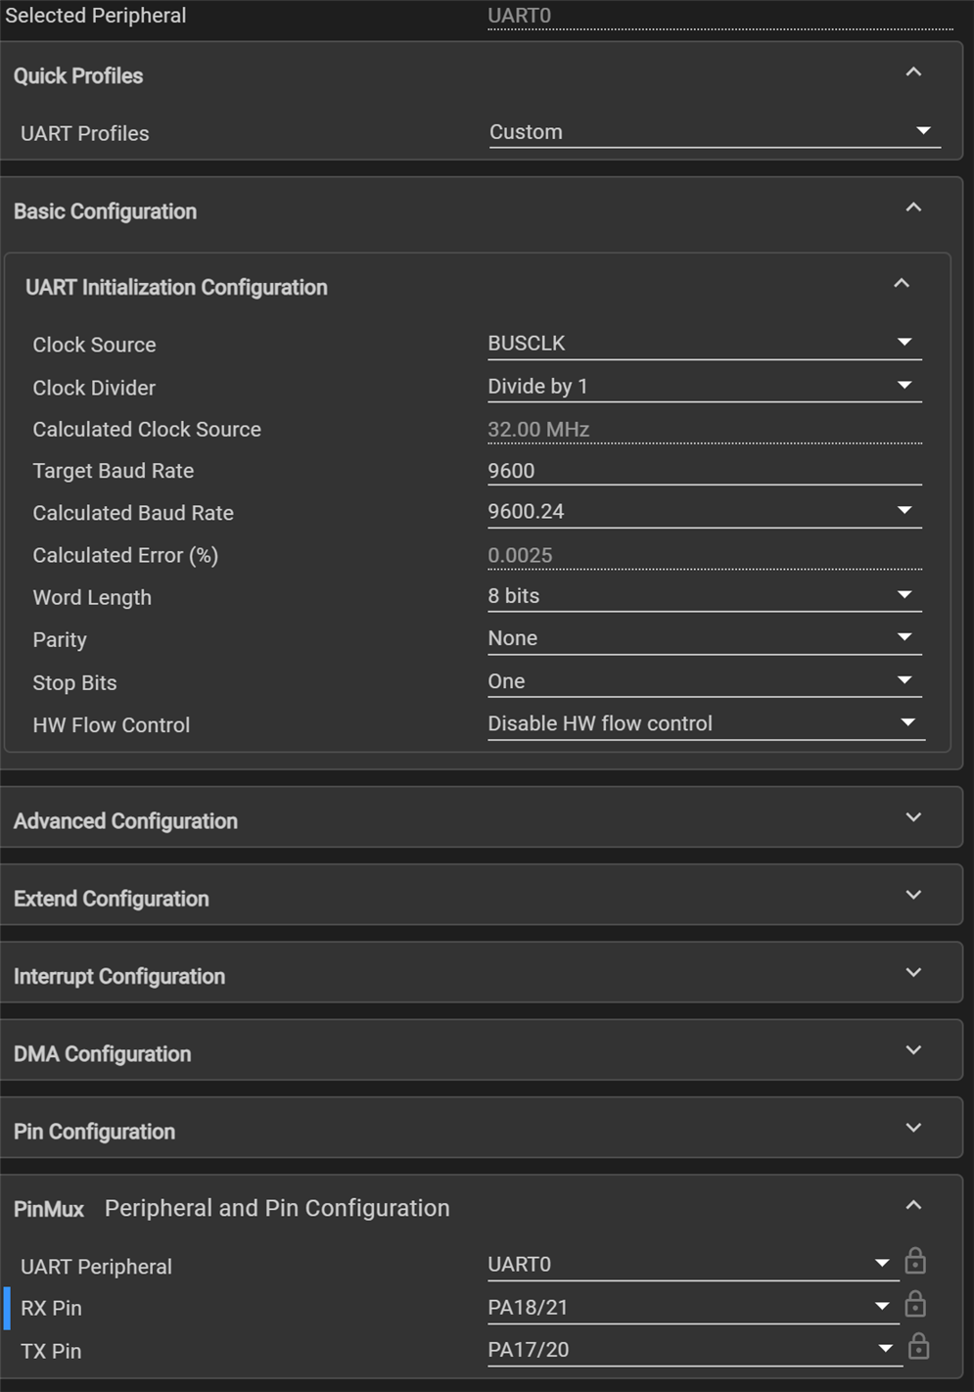Expand the Extend Configuration section
This screenshot has height=1392, width=974.
pyautogui.click(x=913, y=895)
